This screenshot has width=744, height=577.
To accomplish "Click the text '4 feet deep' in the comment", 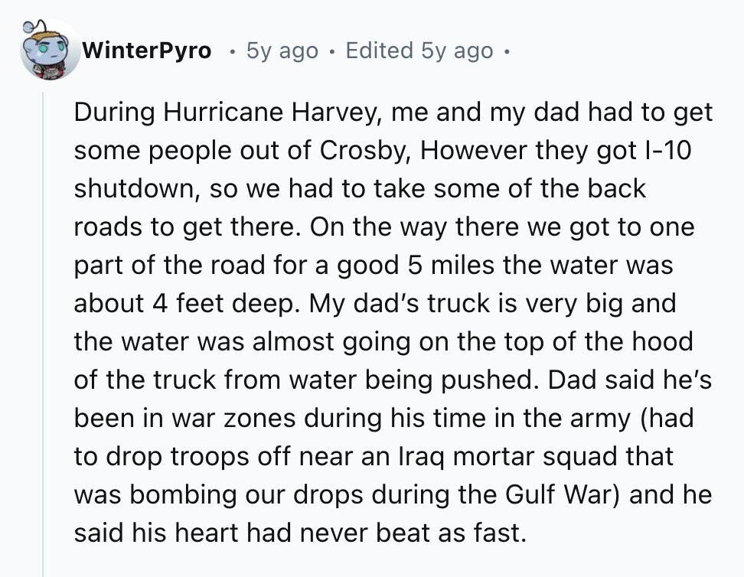I will click(x=223, y=303).
